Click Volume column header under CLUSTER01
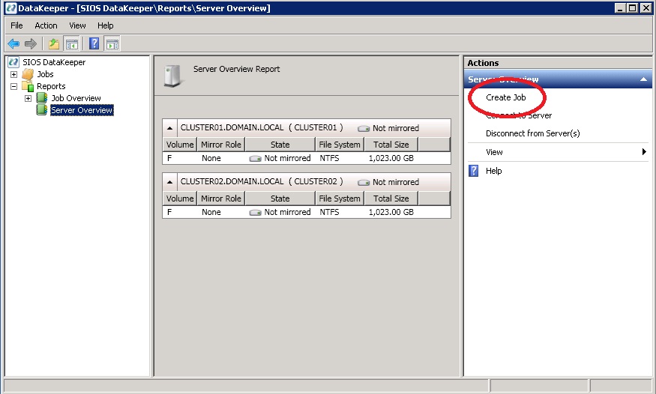656x394 pixels. 180,145
